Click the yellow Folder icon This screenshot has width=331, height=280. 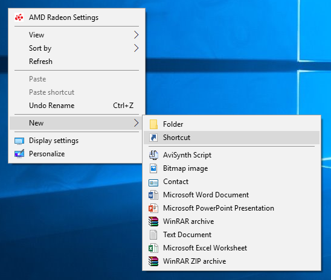pyautogui.click(x=153, y=124)
